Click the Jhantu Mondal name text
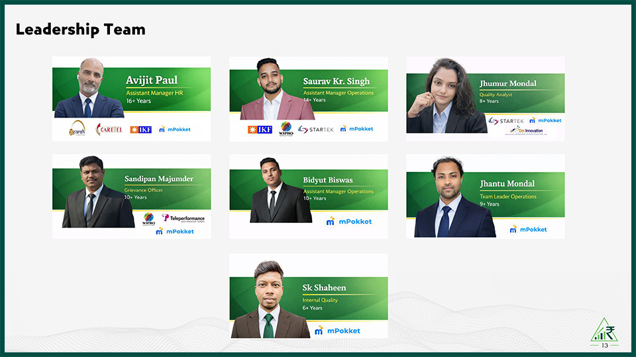The width and height of the screenshot is (636, 357). tap(507, 184)
